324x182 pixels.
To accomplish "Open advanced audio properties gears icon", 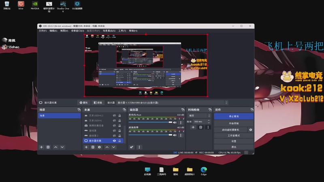I will click(131, 147).
